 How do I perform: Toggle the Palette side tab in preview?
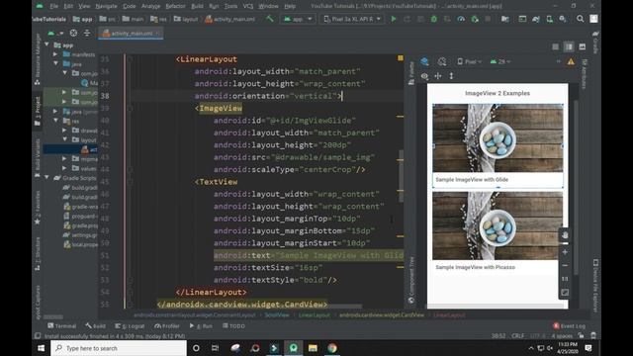tap(411, 73)
